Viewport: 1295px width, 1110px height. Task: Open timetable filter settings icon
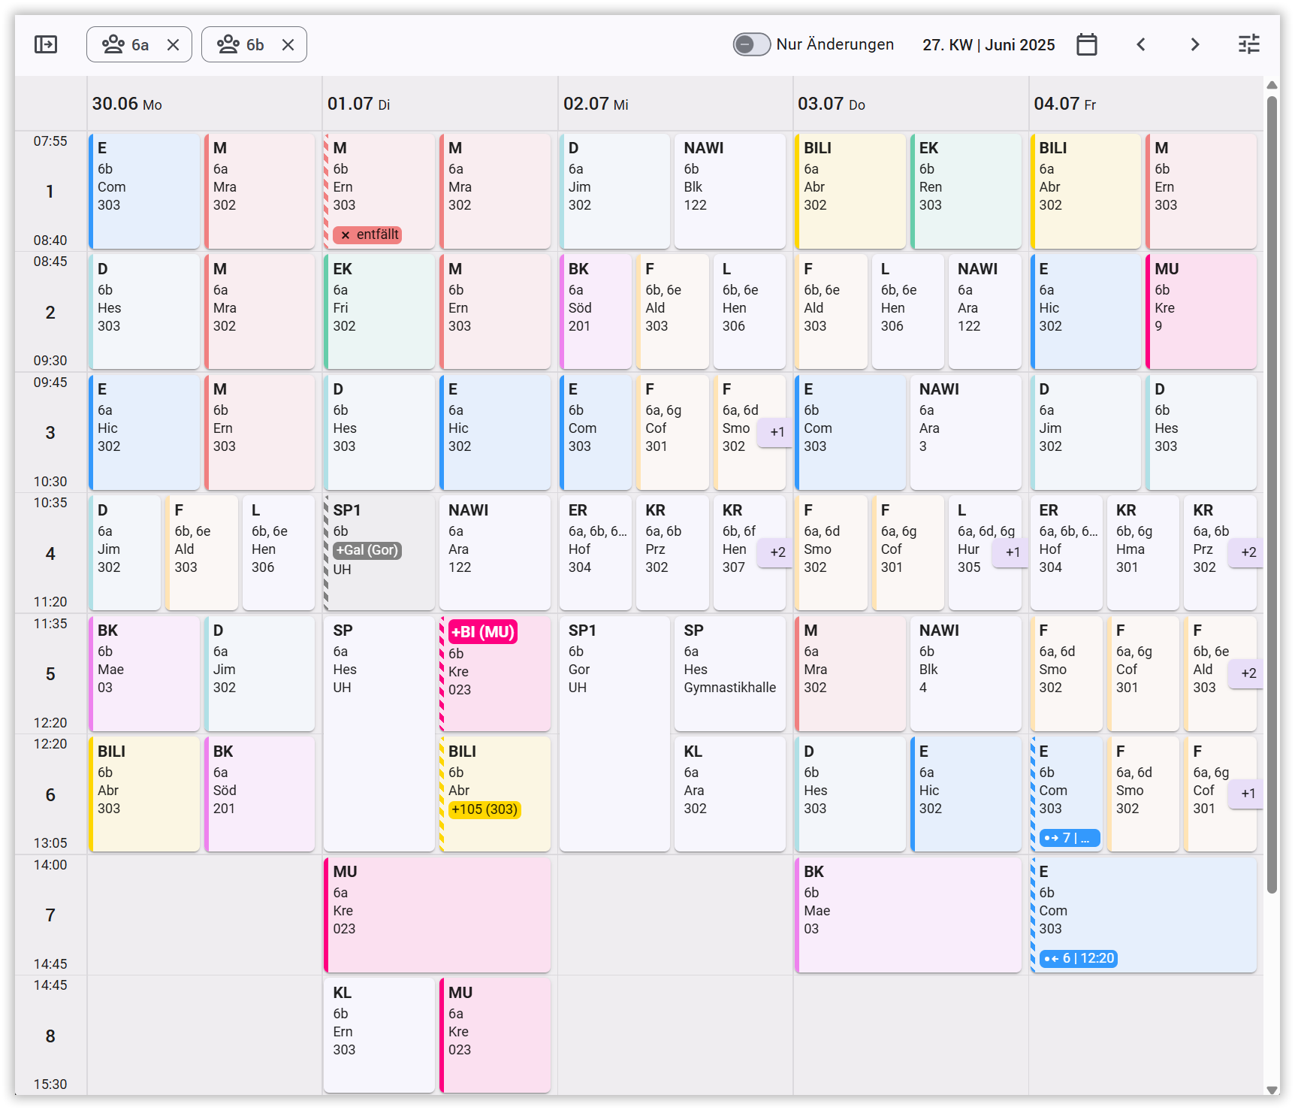1248,44
